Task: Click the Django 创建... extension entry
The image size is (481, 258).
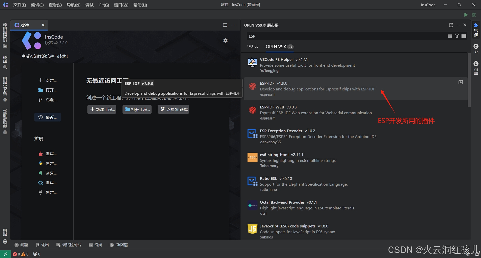Action: pos(47,173)
